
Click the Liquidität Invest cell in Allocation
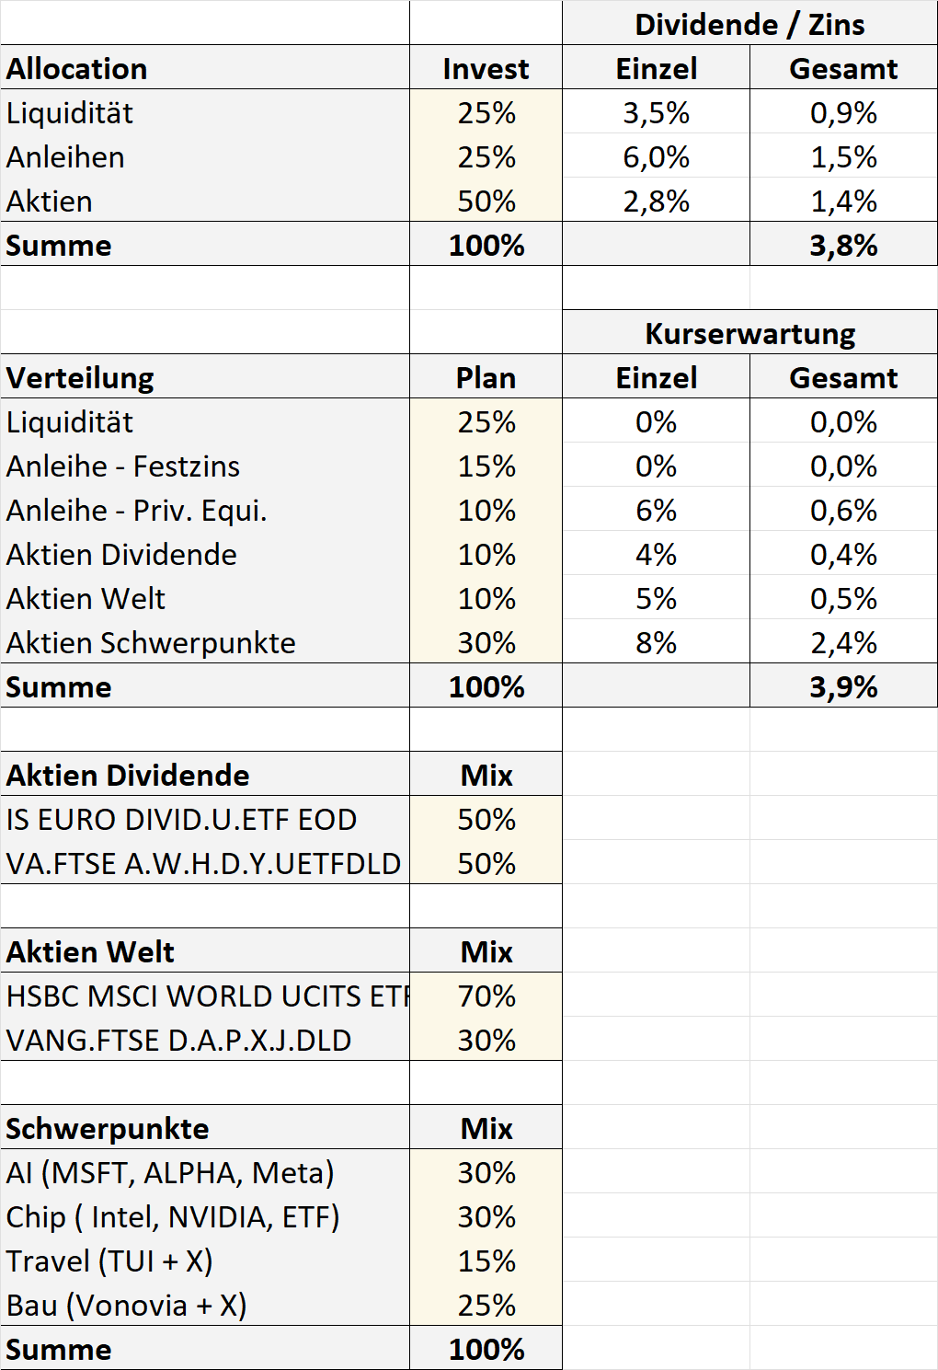[x=486, y=113]
